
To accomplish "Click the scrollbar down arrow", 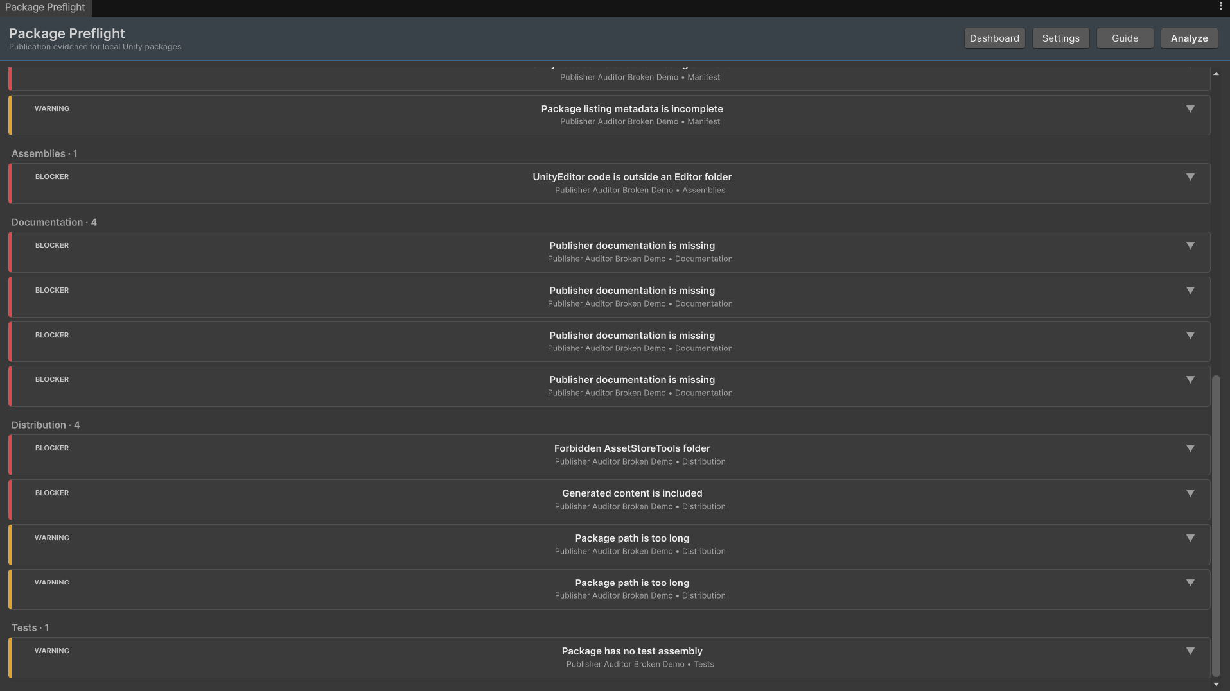I will 1216,684.
